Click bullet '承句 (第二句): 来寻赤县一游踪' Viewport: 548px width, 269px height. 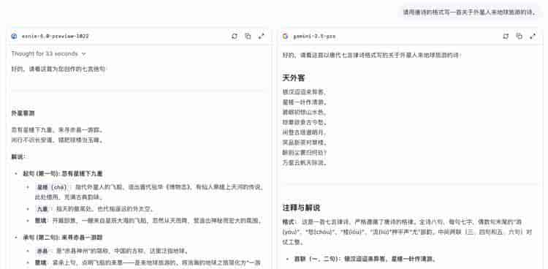63,238
